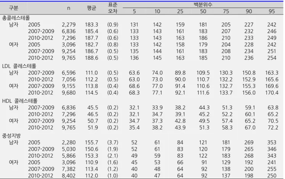Click the percentile value 255
This screenshot has height=179, width=285.
(272, 169)
